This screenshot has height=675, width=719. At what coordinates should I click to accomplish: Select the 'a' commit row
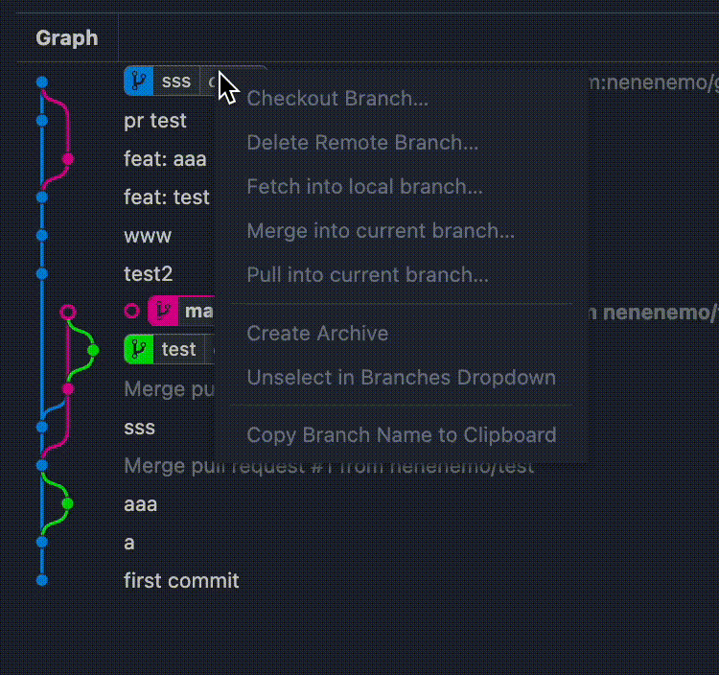pos(128,543)
